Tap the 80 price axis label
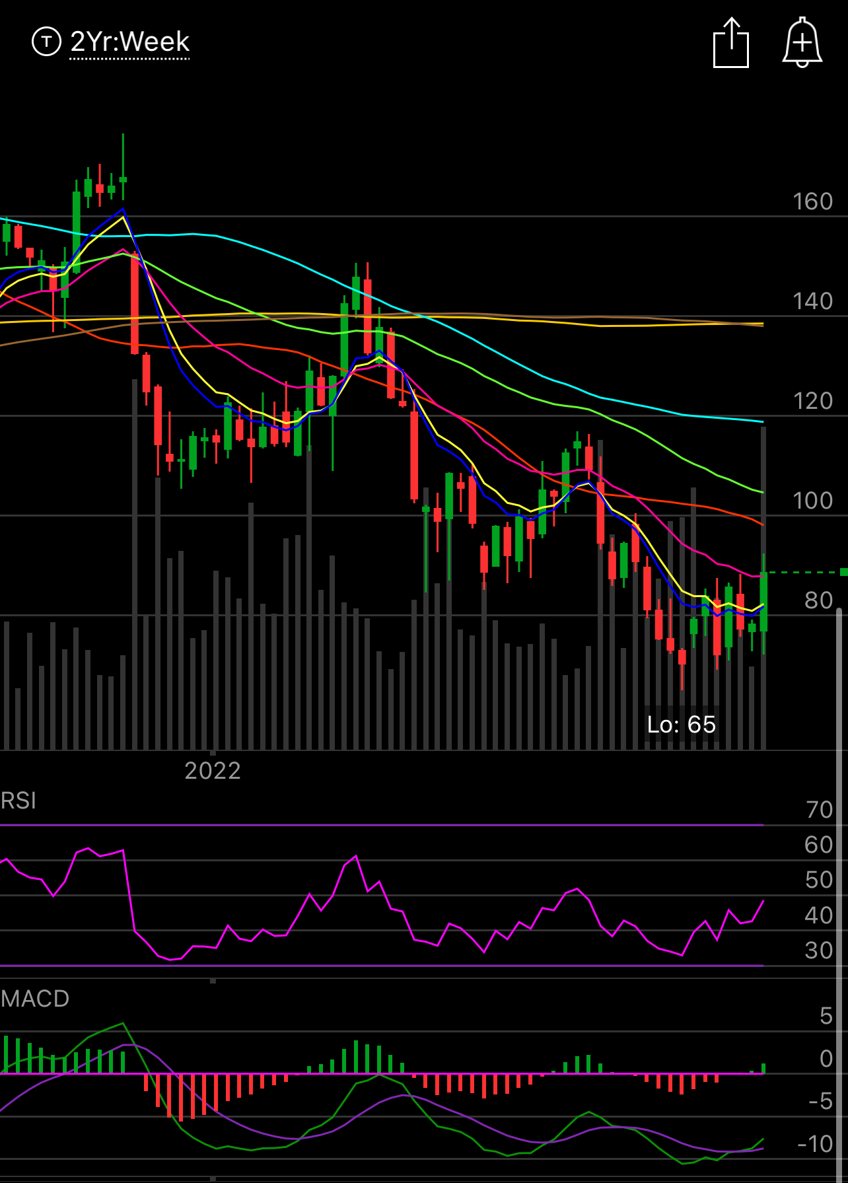The height and width of the screenshot is (1183, 848). click(819, 600)
